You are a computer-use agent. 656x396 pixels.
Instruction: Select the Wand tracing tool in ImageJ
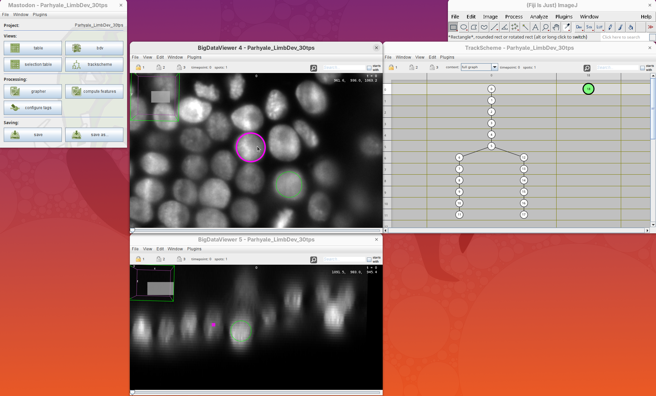coord(525,27)
